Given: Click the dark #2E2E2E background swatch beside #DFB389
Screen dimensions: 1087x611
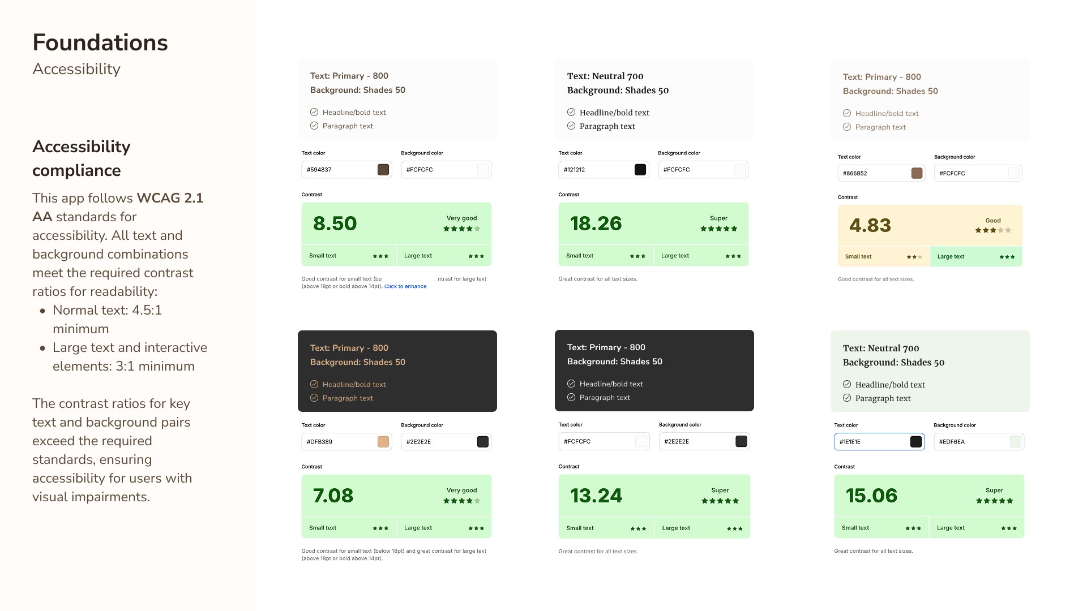Looking at the screenshot, I should [x=483, y=442].
